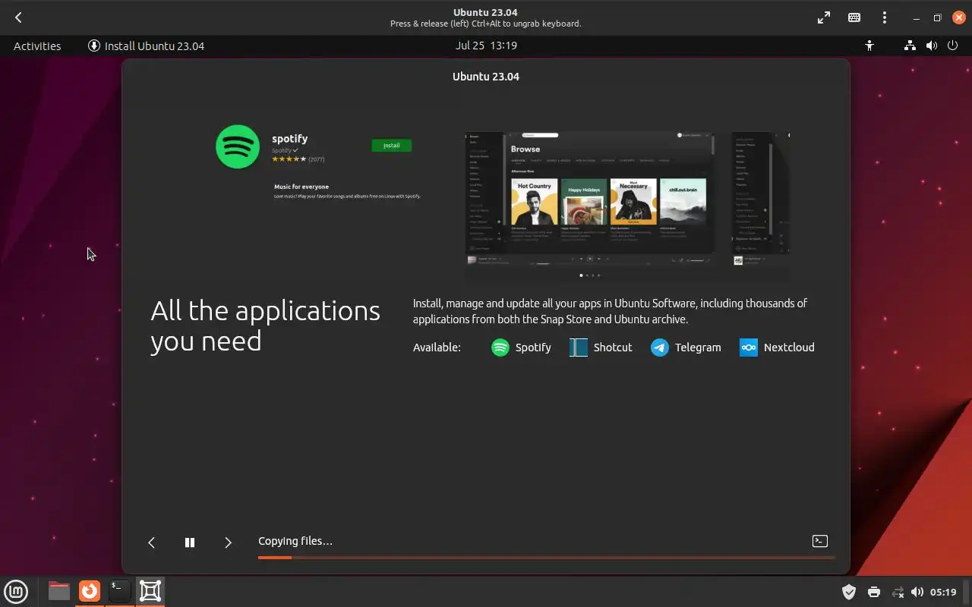Open the printer tray icon
Screen dimensions: 972x607
(873, 592)
